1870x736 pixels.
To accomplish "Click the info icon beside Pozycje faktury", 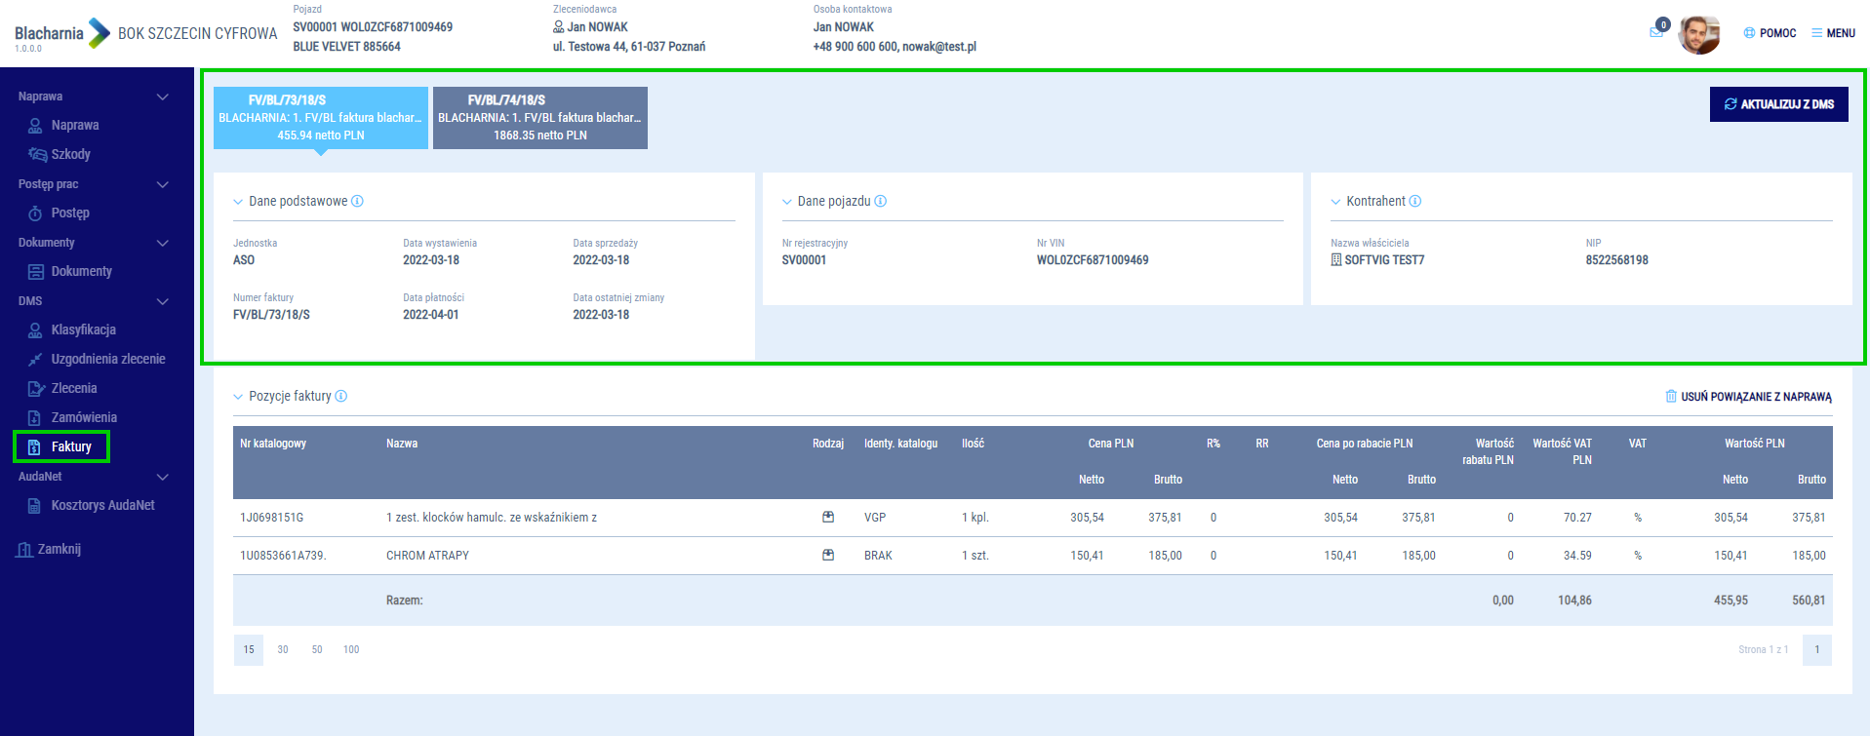I will [341, 397].
